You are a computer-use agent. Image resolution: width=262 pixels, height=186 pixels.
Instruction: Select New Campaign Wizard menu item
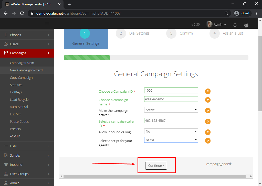point(27,70)
